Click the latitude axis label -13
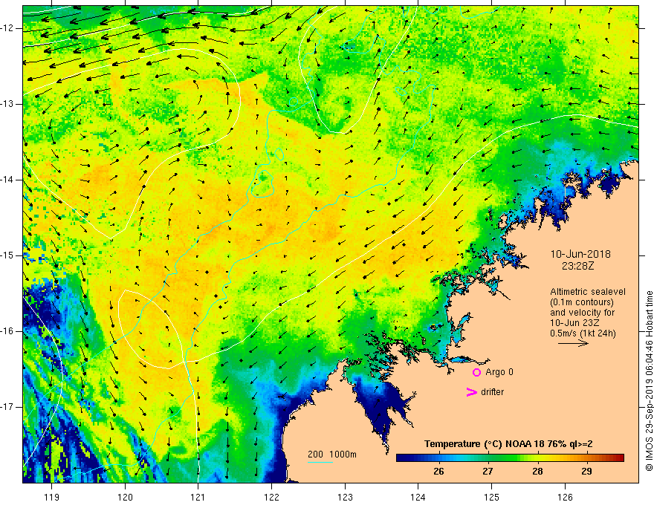 click(x=7, y=104)
